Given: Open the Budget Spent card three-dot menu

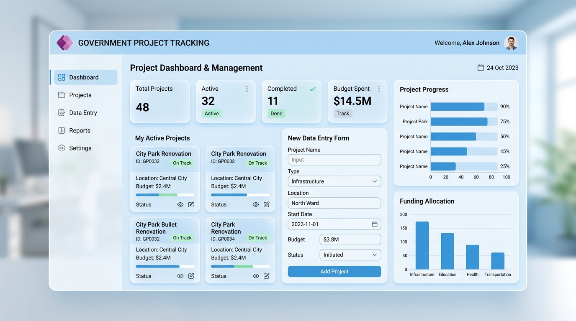Looking at the screenshot, I should point(379,89).
